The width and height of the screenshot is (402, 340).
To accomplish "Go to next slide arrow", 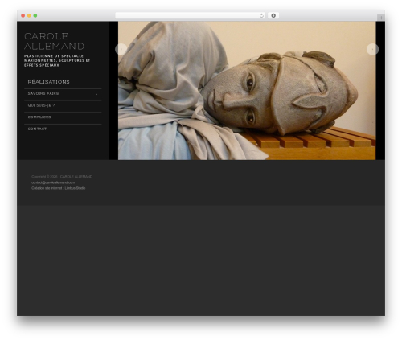I will click(x=372, y=49).
